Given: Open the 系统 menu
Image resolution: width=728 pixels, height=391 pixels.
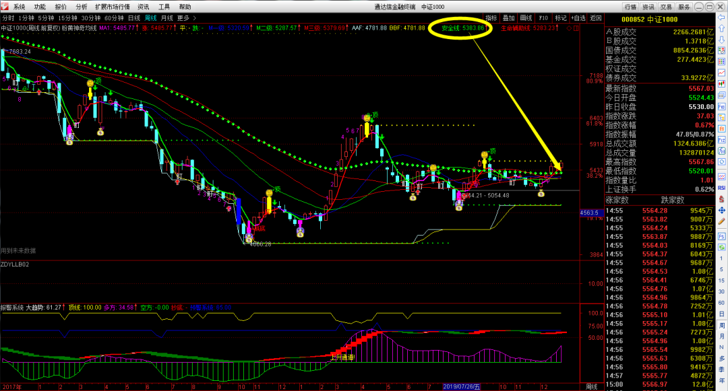Looking at the screenshot, I should [19, 7].
